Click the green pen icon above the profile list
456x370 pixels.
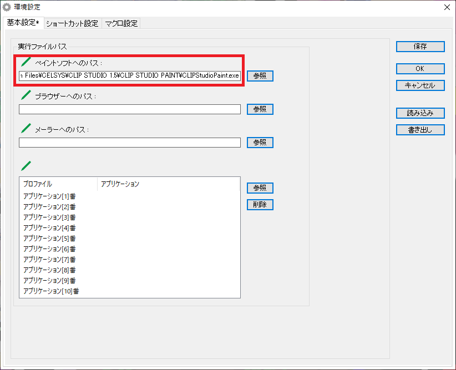[26, 165]
